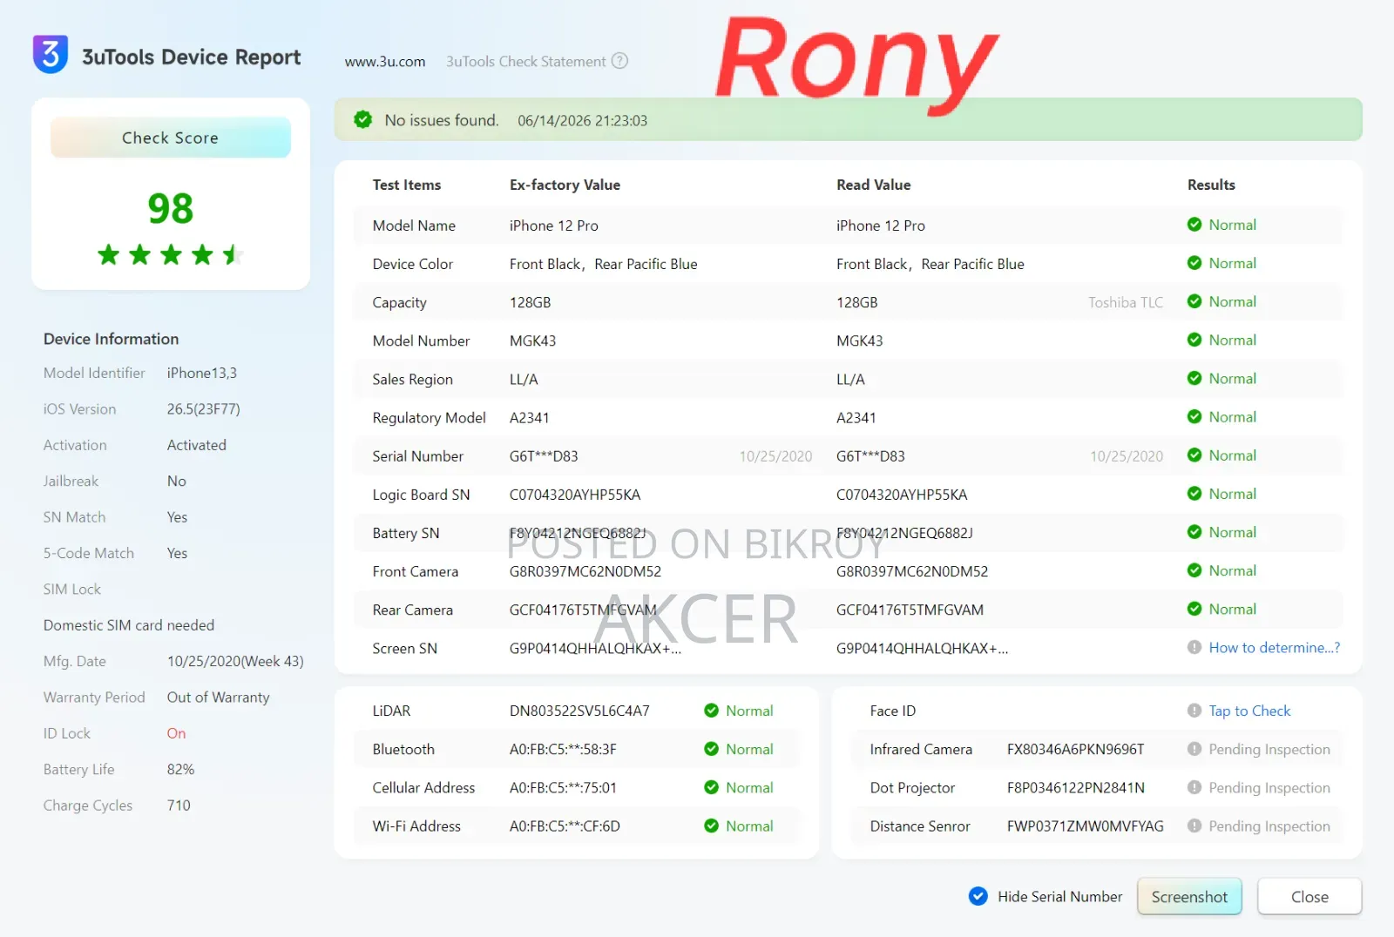1394x937 pixels.
Task: Click the read value Model Number MGK43
Action: [x=860, y=340]
